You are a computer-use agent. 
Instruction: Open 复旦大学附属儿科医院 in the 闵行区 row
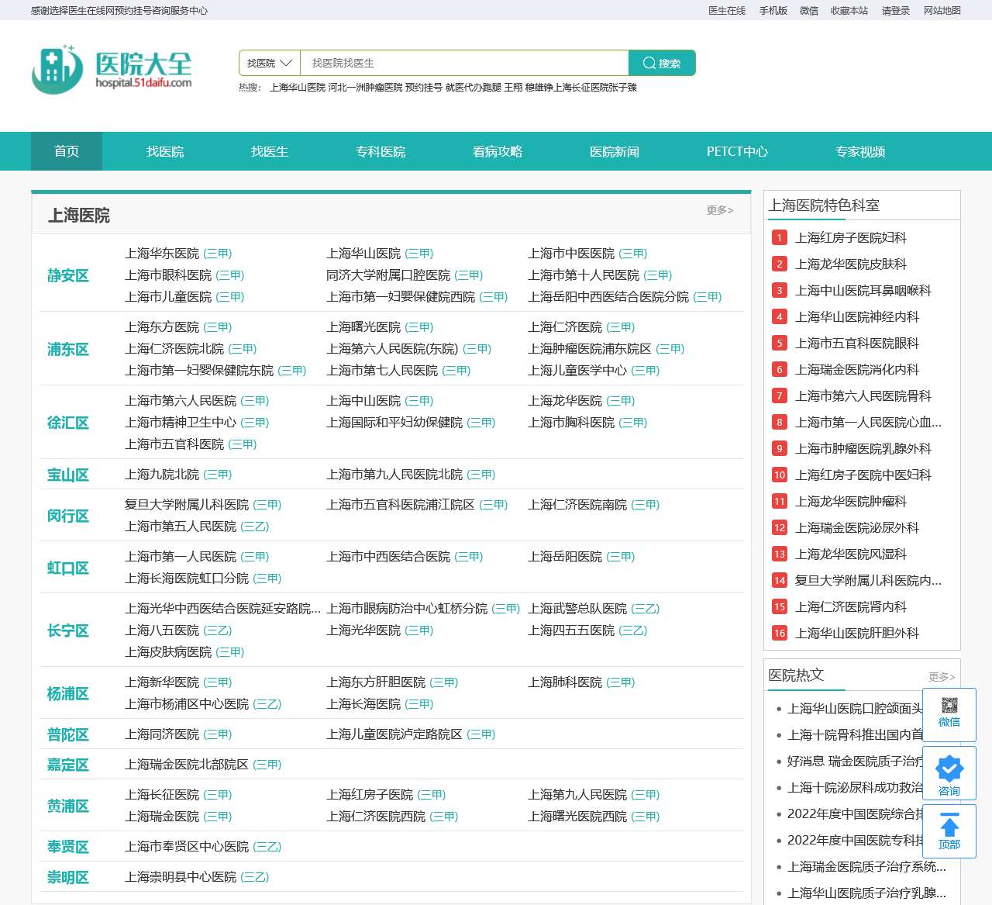[187, 505]
